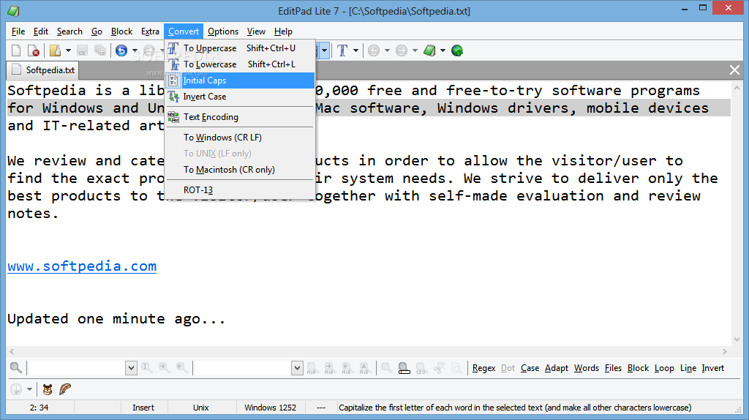Open Text Encoding from Convert menu

240,117
